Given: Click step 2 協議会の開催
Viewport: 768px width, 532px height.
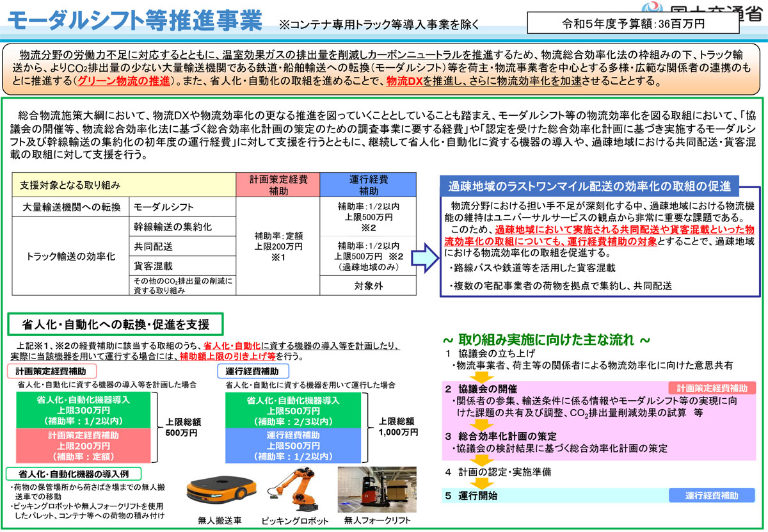Looking at the screenshot, I should pos(481,389).
